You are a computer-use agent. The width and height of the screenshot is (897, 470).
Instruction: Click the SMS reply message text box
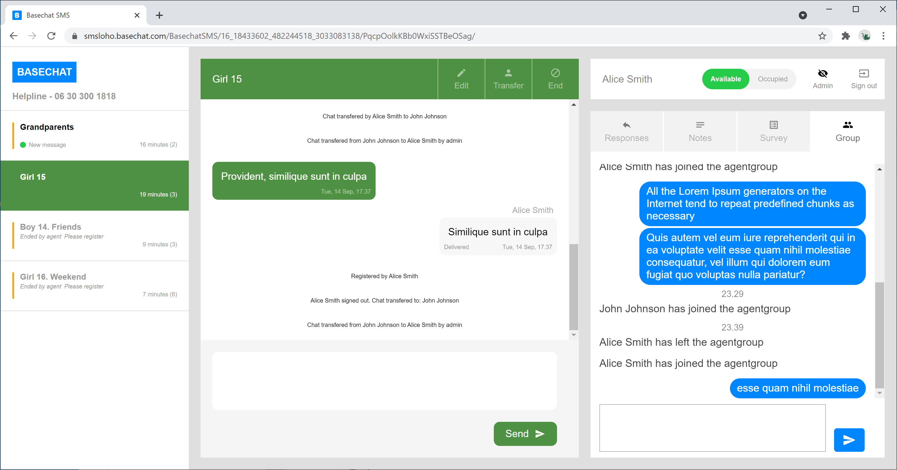tap(384, 381)
